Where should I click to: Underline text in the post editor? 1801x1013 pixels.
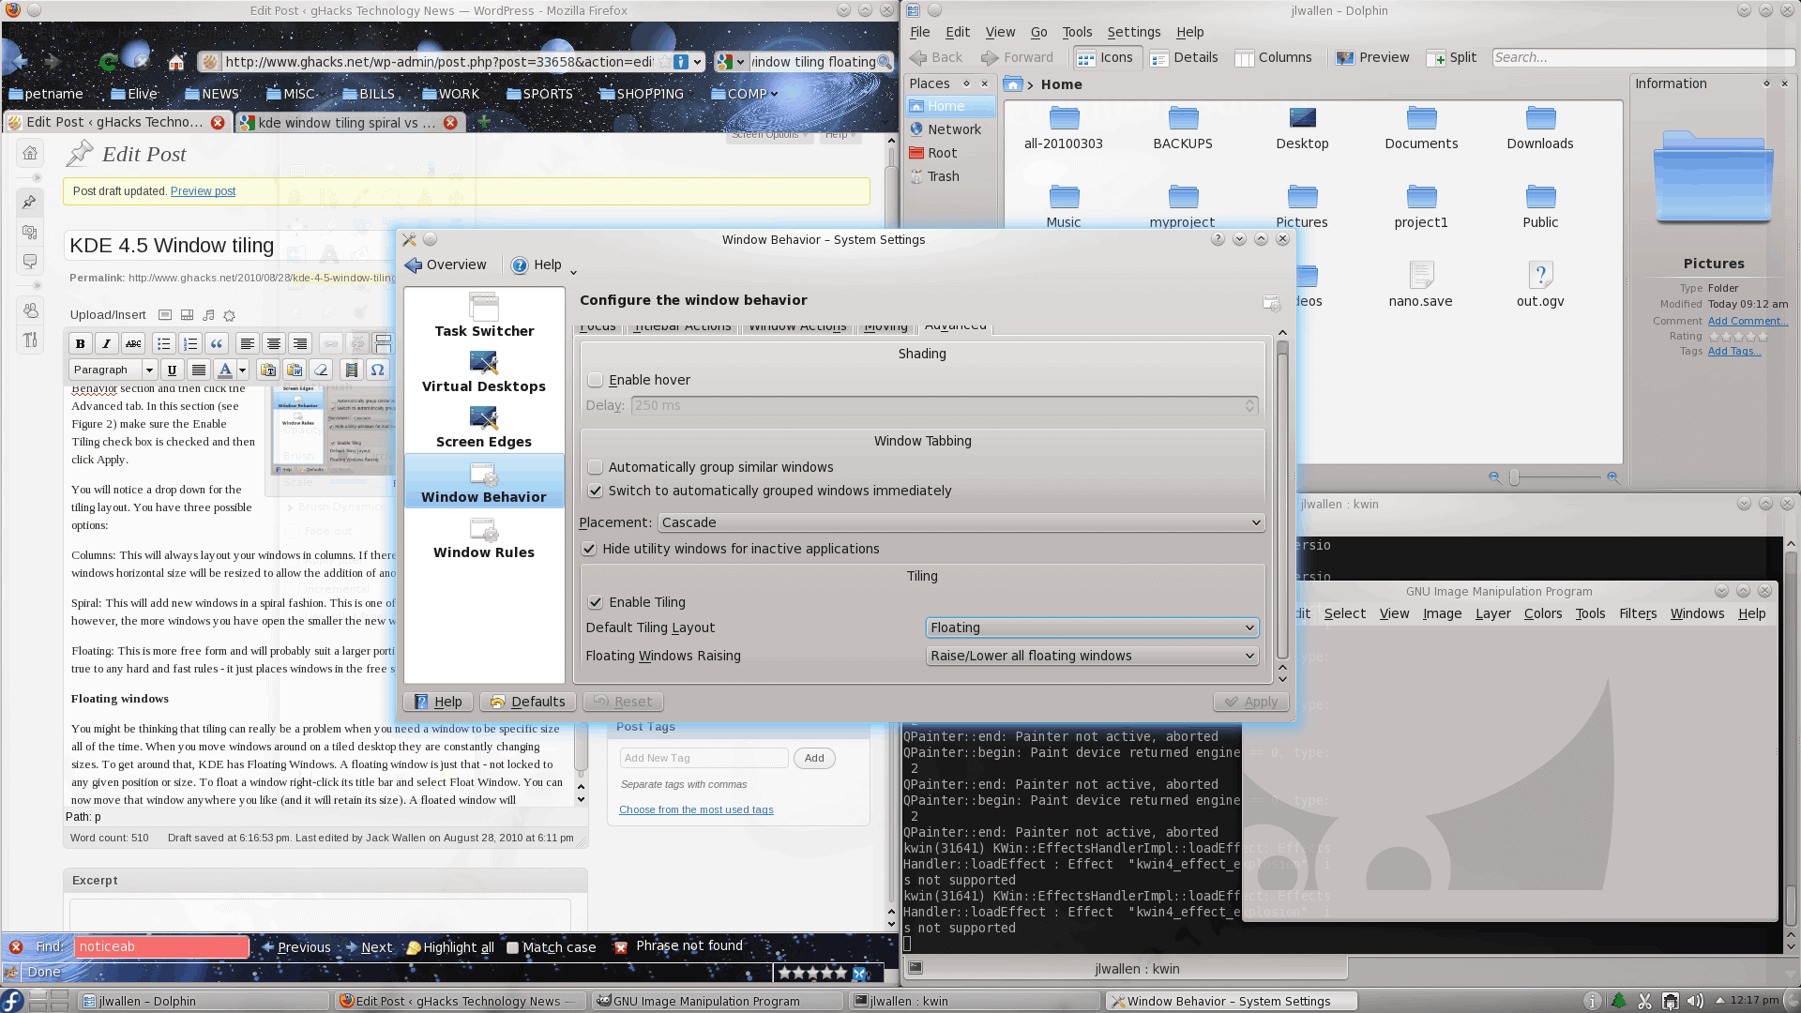pos(172,370)
